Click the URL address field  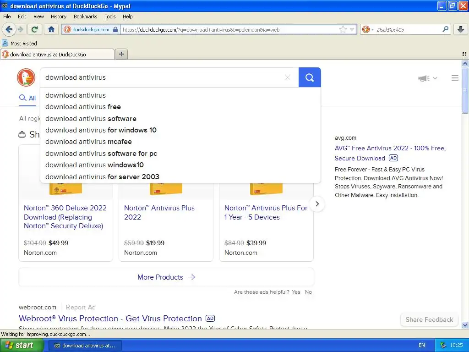point(229,30)
